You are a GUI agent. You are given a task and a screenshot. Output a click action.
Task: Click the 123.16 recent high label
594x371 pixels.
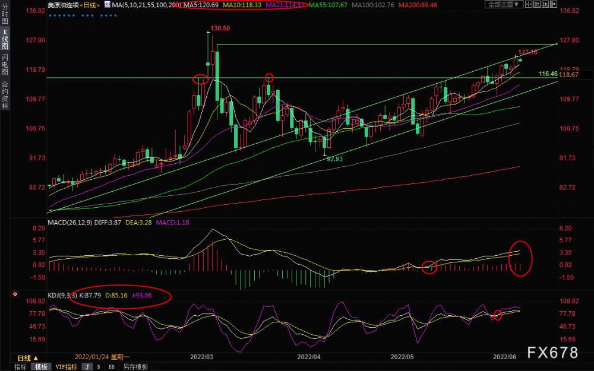[527, 52]
